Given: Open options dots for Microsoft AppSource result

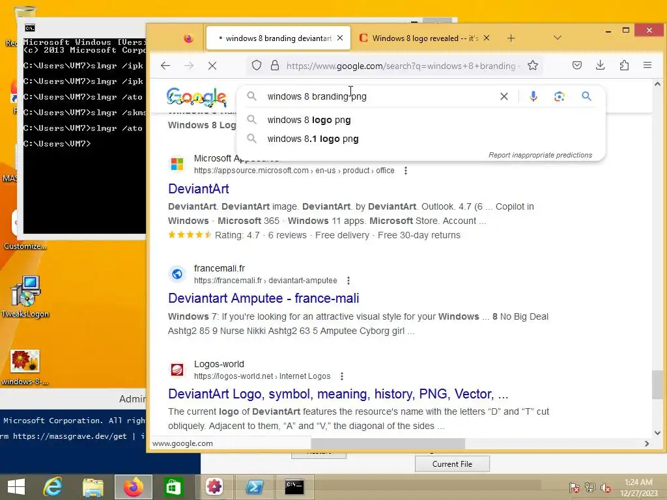Looking at the screenshot, I should pyautogui.click(x=406, y=171).
